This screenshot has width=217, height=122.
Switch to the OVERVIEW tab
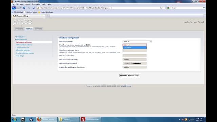pos(19,29)
